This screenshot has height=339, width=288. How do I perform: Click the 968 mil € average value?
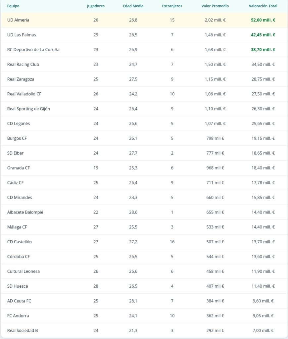click(215, 168)
